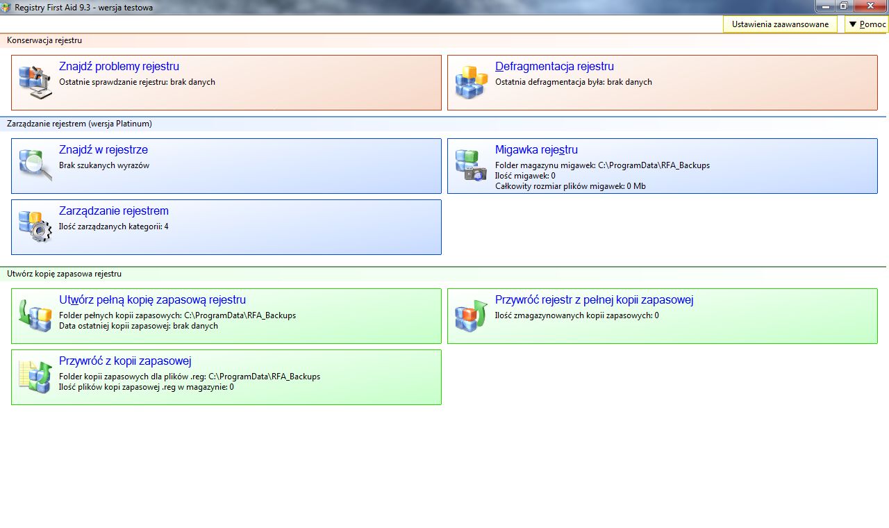The height and width of the screenshot is (528, 889).
Task: Open Zarządzanie rejestrem link
Action: (114, 211)
